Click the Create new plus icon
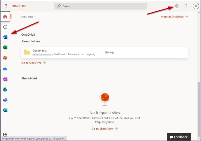This screenshot has height=141, width=201. coord(5,27)
